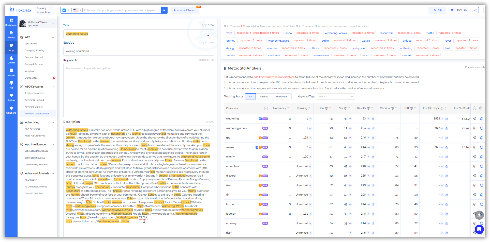Select the All tracking status filter

[250, 97]
